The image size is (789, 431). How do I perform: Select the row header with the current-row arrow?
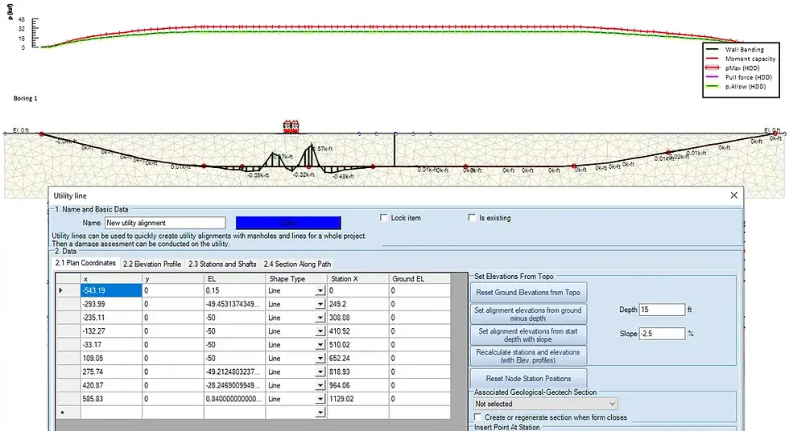[68, 290]
